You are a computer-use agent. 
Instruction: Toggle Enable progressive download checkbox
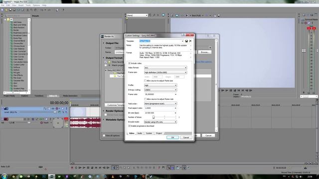pyautogui.click(x=129, y=126)
